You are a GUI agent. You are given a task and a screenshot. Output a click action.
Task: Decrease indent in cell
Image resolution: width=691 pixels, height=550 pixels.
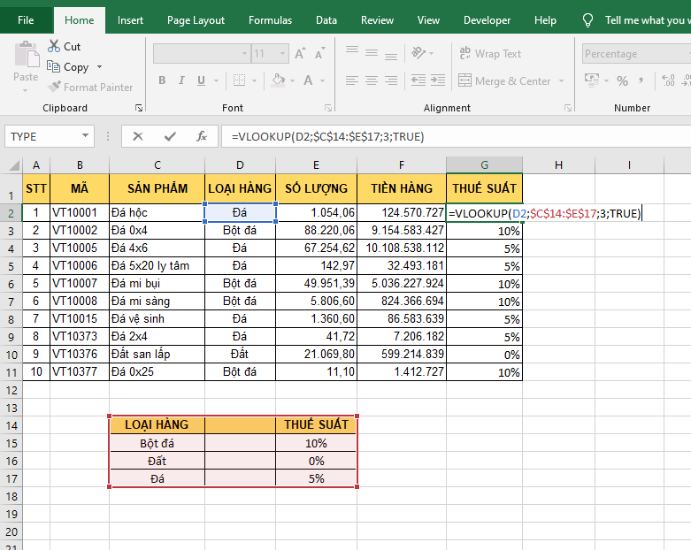[x=418, y=80]
